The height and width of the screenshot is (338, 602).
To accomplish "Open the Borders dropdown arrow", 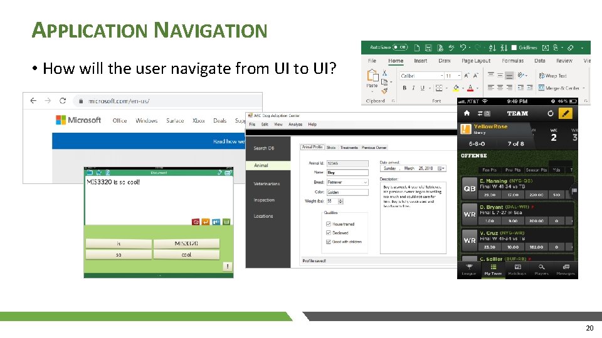I will pyautogui.click(x=446, y=88).
